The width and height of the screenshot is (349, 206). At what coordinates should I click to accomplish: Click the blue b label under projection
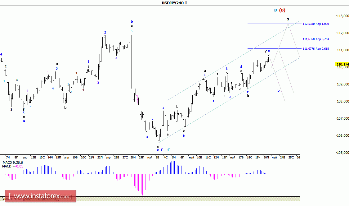[279, 90]
